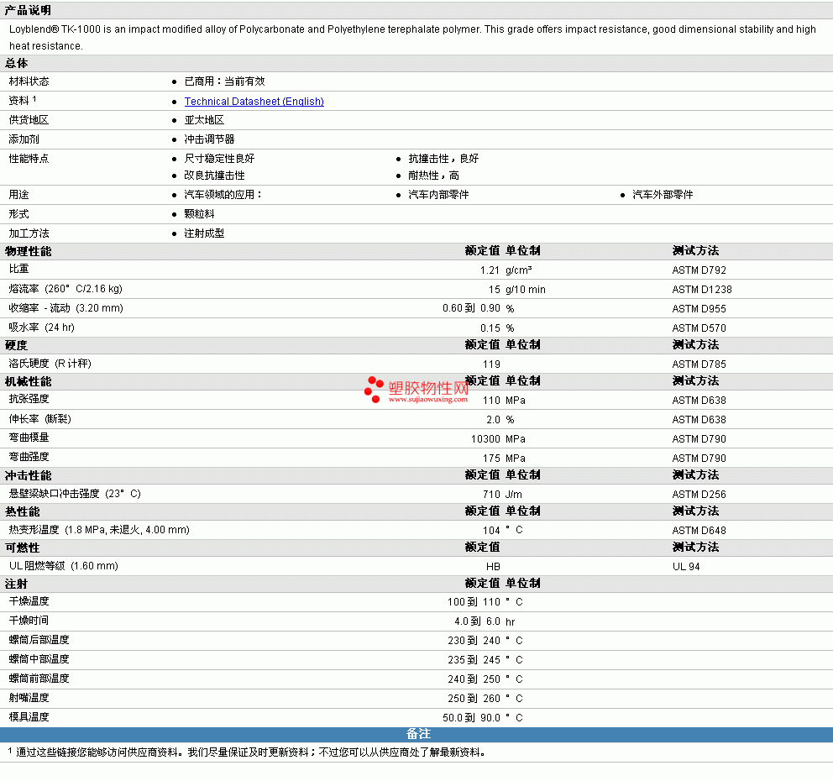Click the 冲击调节器 additive entry
Viewport: 833px width, 781px height.
click(209, 139)
